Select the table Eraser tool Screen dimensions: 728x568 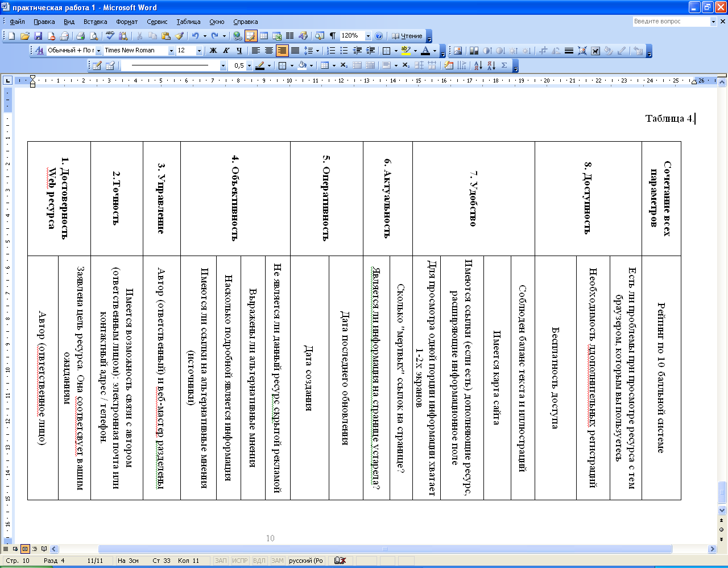[x=110, y=65]
